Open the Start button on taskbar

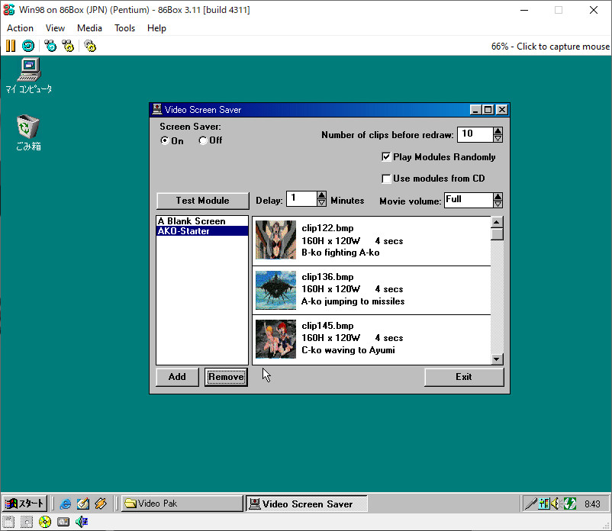click(x=24, y=504)
